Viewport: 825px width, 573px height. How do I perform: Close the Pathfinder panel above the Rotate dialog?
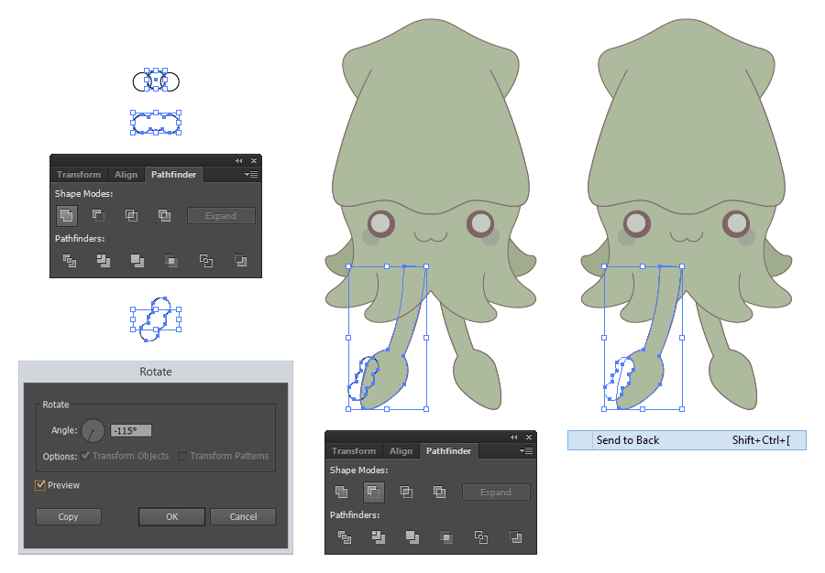coord(254,161)
